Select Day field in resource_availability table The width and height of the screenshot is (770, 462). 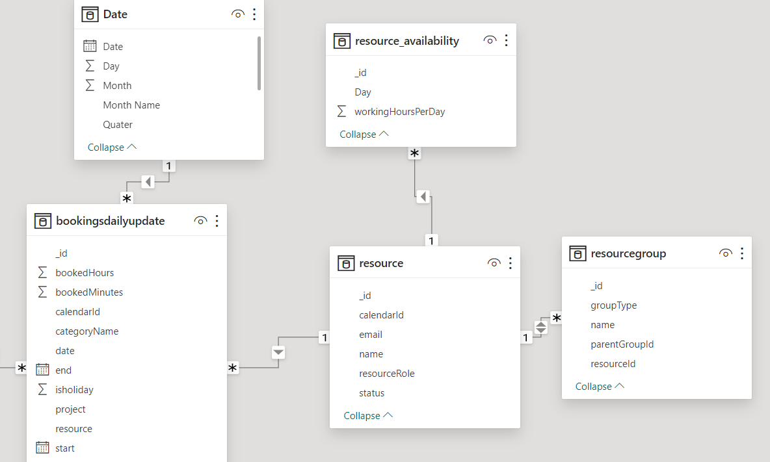(363, 92)
